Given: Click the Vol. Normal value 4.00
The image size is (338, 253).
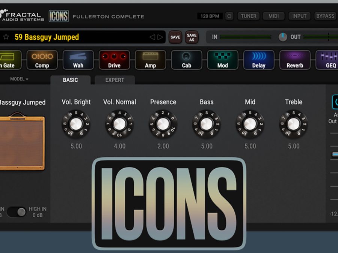Looking at the screenshot, I should (x=120, y=146).
